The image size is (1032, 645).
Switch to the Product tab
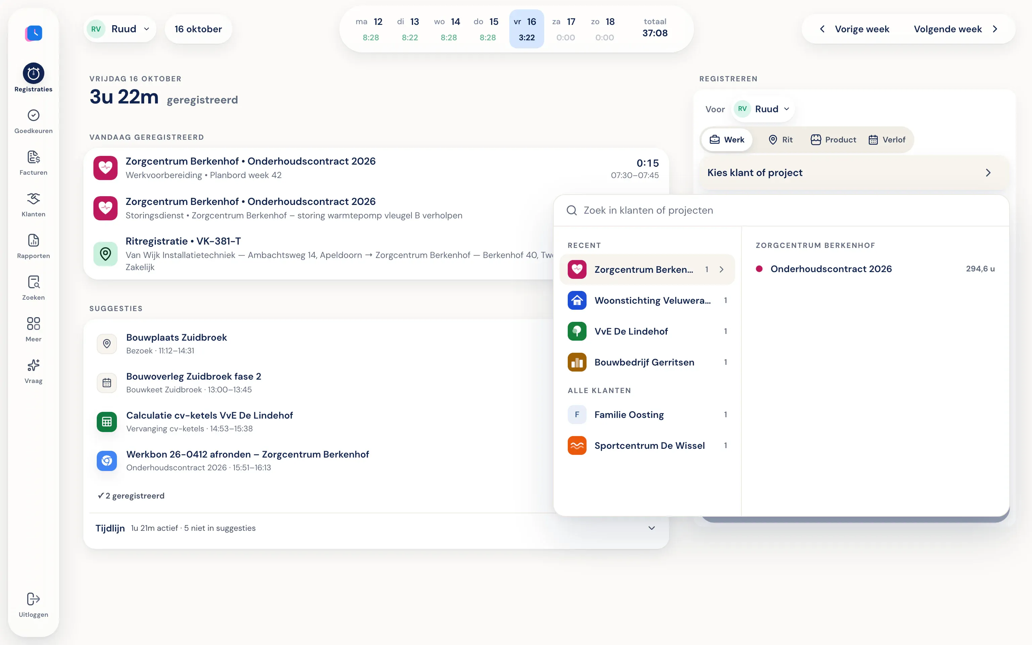click(x=833, y=140)
